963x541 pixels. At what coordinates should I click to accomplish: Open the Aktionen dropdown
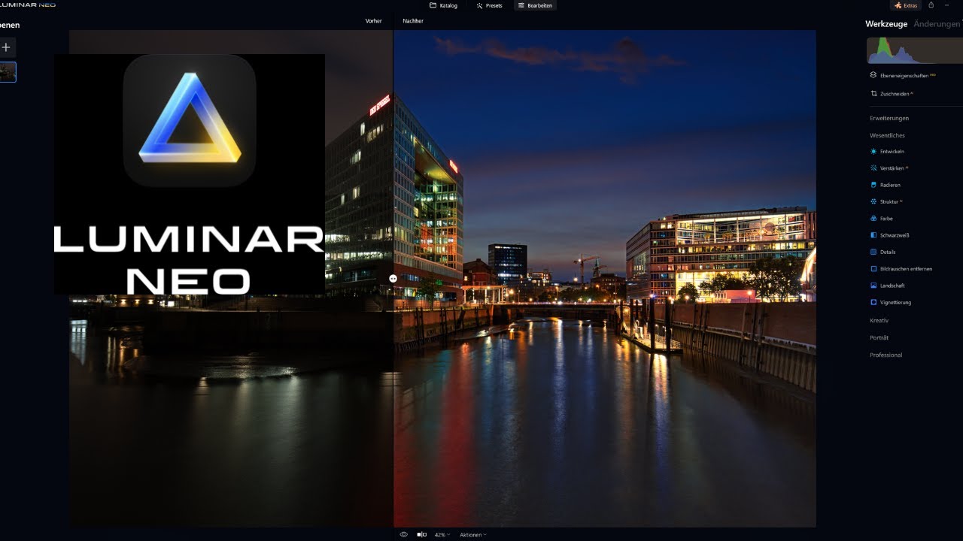click(x=473, y=534)
